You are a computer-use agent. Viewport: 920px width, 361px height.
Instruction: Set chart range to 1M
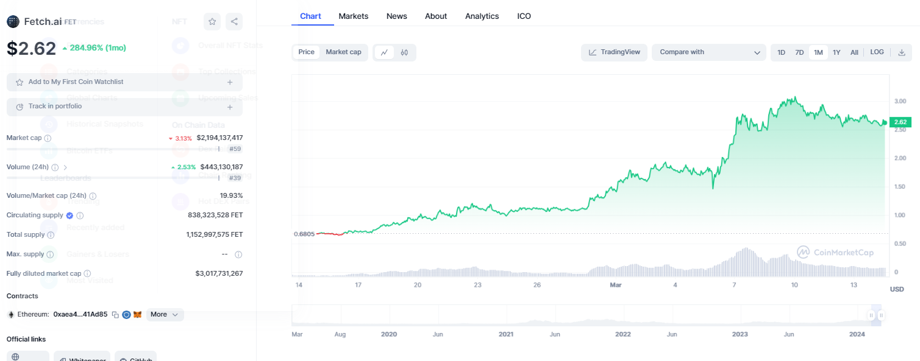coord(818,52)
